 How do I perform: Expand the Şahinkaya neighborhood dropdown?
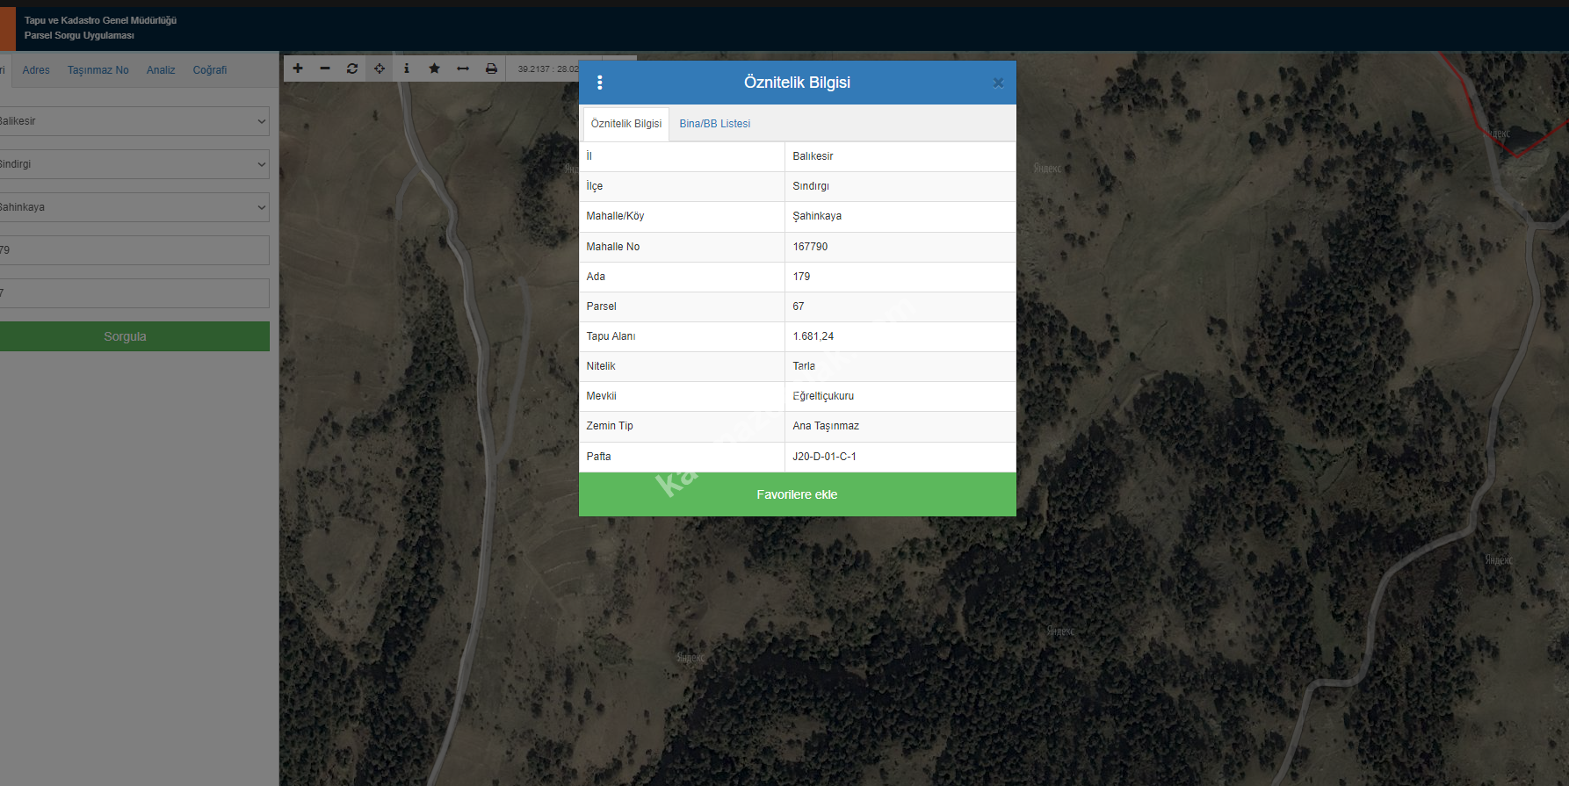pos(134,207)
